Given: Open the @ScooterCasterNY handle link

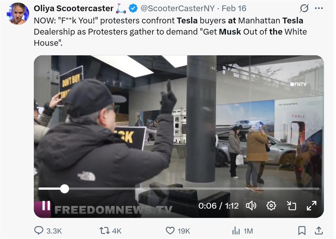Looking at the screenshot, I should coord(178,8).
